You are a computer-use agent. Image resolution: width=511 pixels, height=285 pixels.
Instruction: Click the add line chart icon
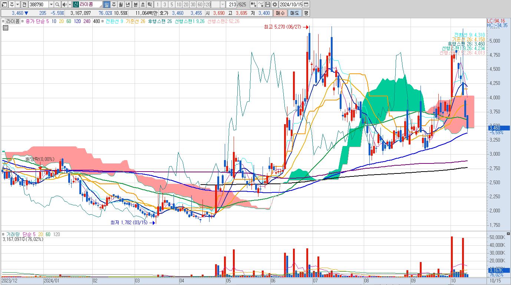pyautogui.click(x=261, y=4)
